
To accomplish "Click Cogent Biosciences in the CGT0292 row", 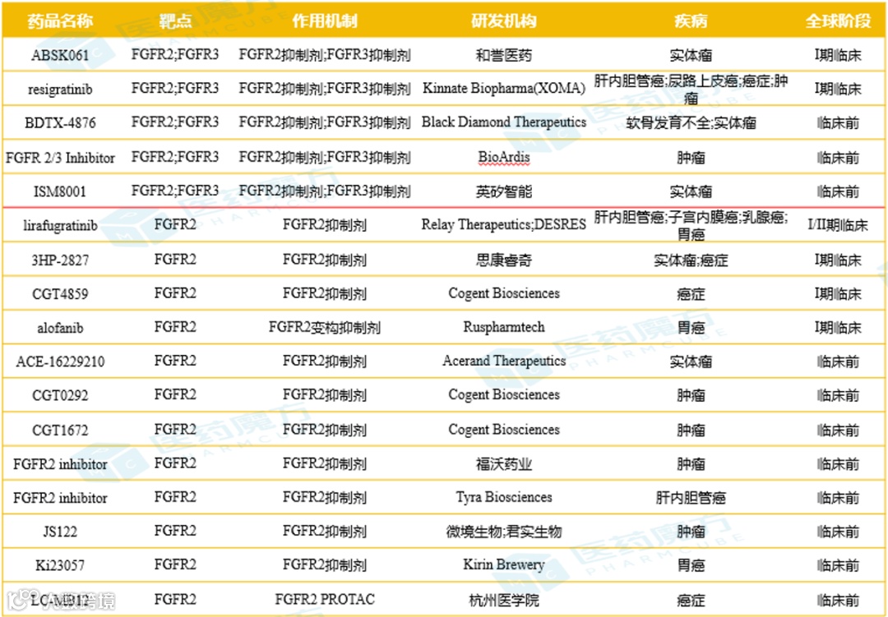I will 503,394.
